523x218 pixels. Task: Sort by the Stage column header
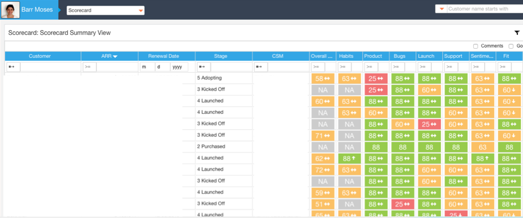(224, 56)
